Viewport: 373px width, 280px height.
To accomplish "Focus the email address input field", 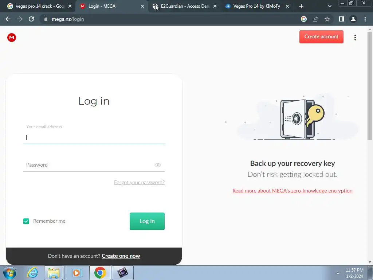I will coord(94,137).
